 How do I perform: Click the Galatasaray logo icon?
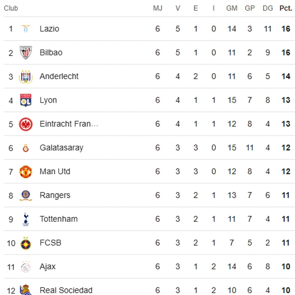coord(26,148)
